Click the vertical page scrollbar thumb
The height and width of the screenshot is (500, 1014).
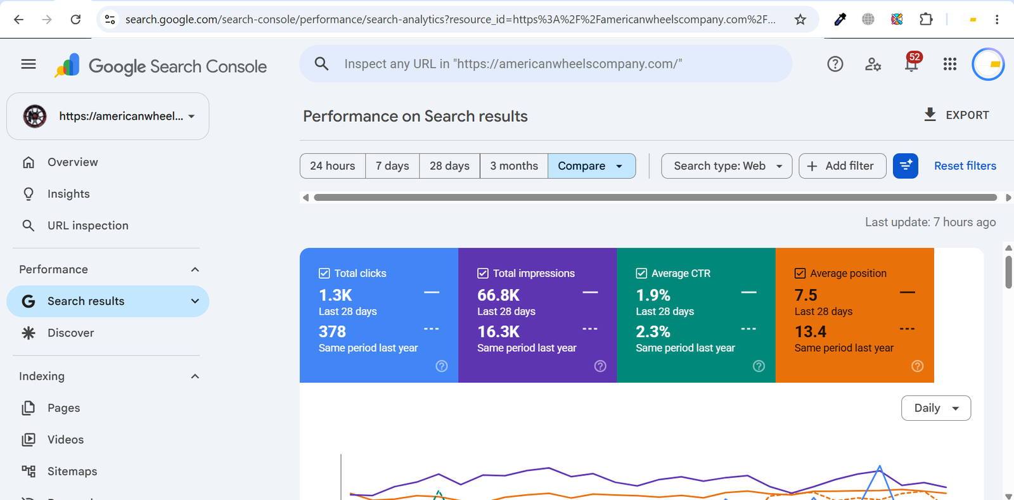pyautogui.click(x=1008, y=272)
